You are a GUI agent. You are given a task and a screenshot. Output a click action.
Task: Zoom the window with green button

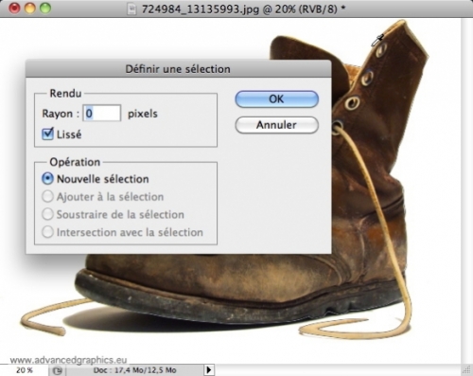[x=45, y=8]
